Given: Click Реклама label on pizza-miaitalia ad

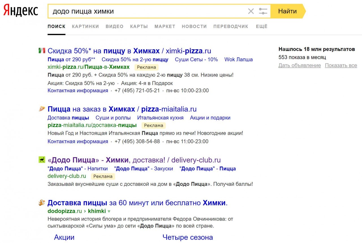Looking at the screenshot, I should click(x=154, y=125).
